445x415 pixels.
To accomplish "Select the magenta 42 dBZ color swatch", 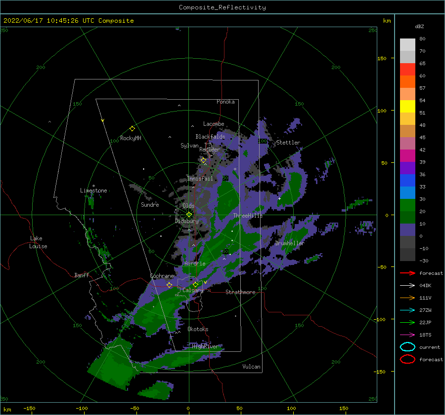I will 407,155.
